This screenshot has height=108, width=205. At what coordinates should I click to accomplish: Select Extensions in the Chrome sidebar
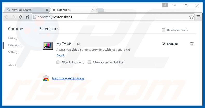[x=15, y=45]
